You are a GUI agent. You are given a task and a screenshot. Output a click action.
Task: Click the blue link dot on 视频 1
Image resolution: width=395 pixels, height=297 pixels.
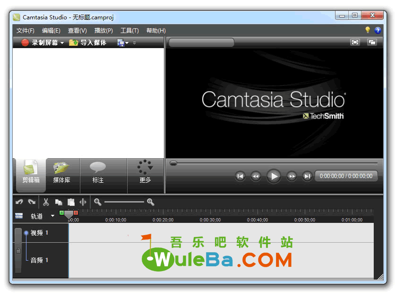26,233
